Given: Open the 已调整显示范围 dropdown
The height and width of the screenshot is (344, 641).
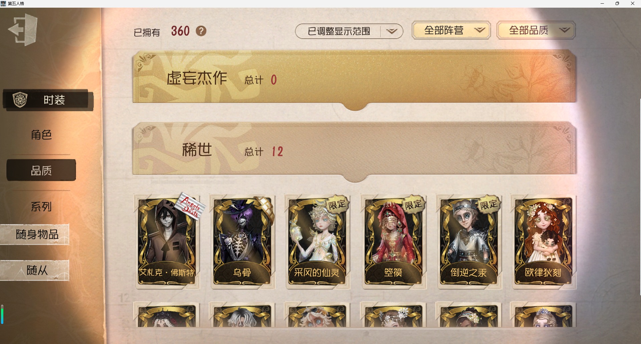Looking at the screenshot, I should coord(349,31).
